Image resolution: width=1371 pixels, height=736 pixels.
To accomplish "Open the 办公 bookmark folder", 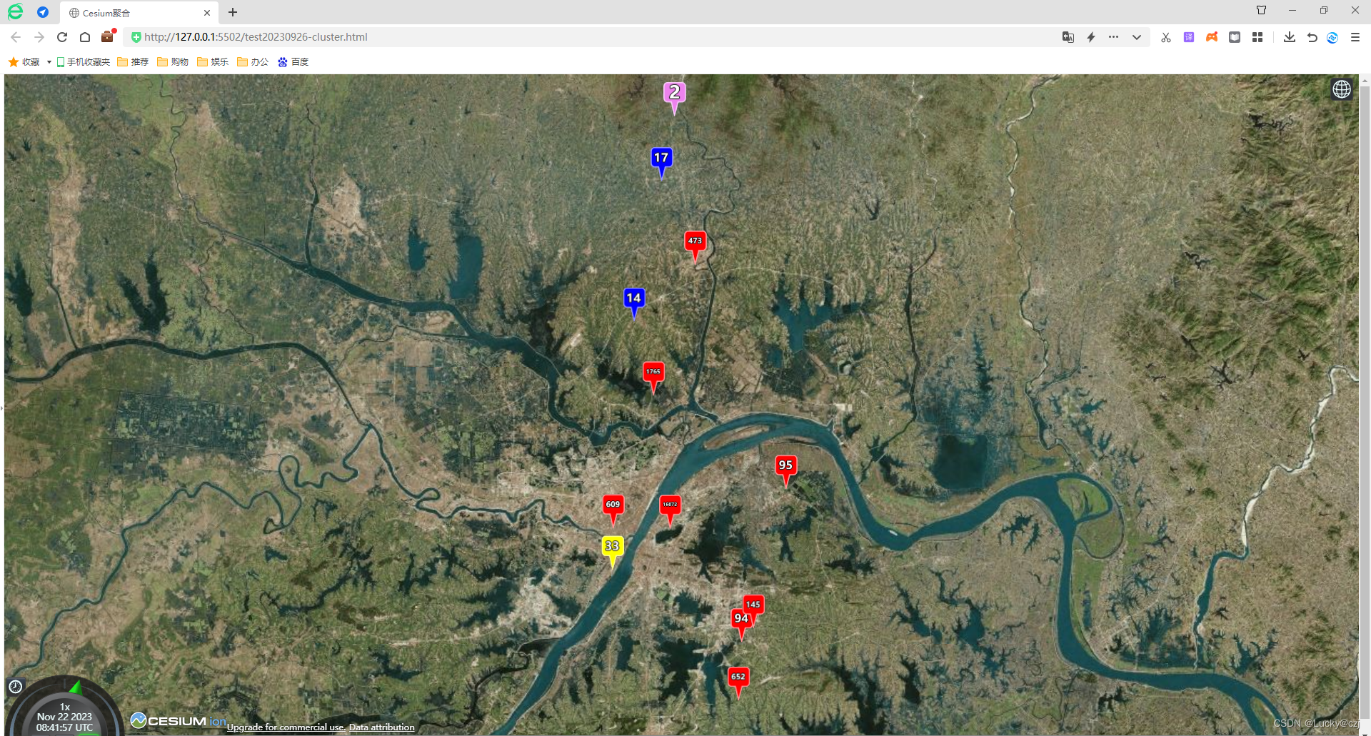I will coord(253,62).
